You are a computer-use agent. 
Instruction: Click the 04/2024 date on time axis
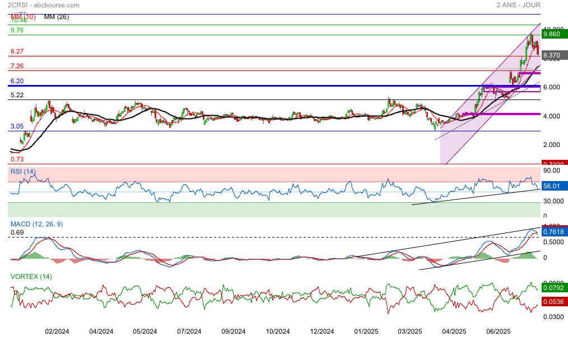tap(101, 331)
